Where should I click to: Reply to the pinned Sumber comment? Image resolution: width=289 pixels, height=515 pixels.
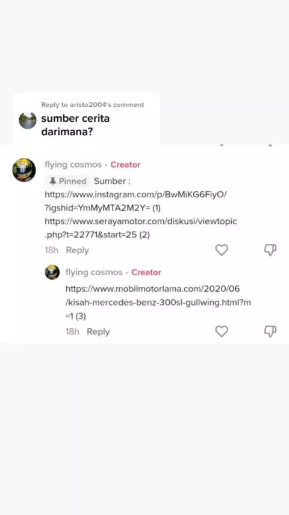[x=78, y=250]
